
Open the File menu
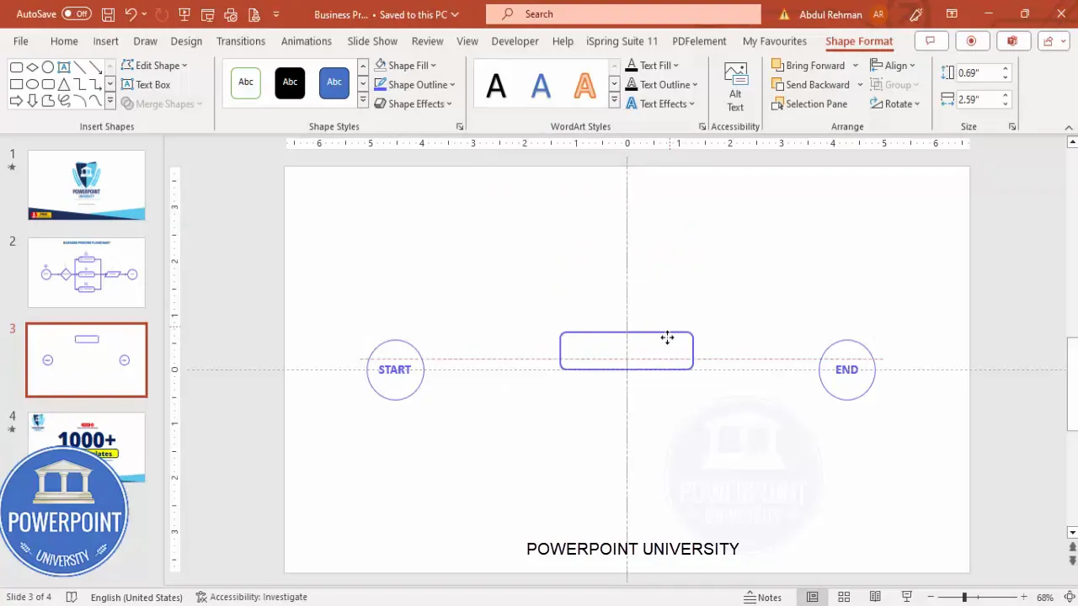(20, 41)
